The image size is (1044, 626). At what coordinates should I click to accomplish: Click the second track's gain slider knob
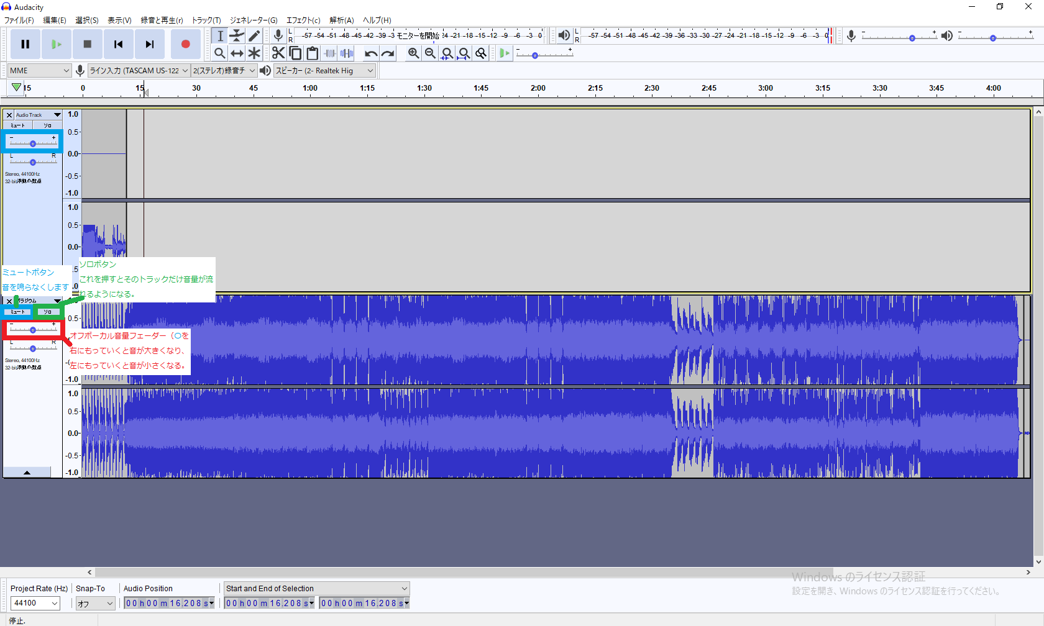pos(33,330)
